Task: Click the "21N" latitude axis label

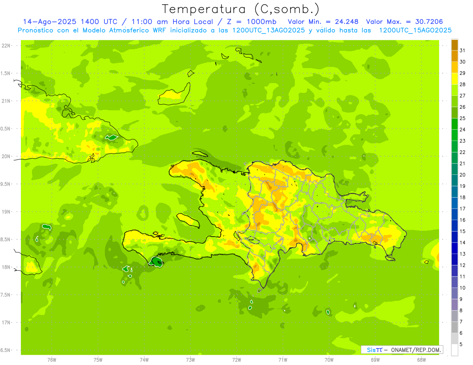Action: (6, 101)
